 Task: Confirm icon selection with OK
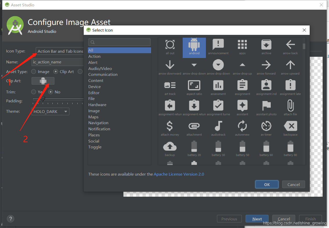coord(267,184)
